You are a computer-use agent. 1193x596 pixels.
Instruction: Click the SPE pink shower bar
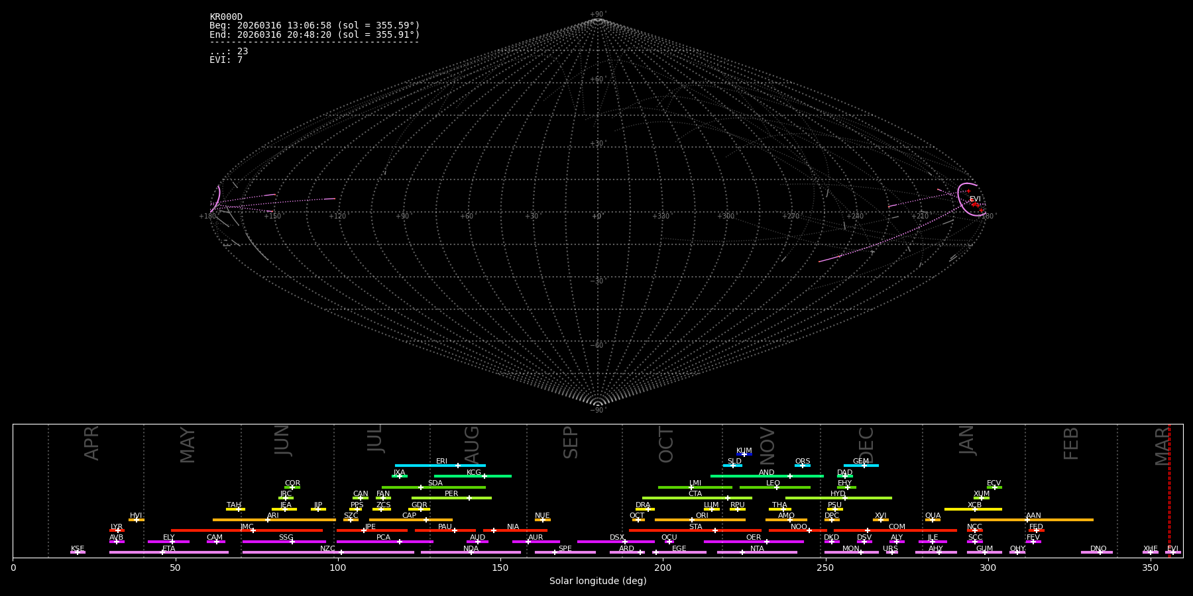click(x=565, y=552)
